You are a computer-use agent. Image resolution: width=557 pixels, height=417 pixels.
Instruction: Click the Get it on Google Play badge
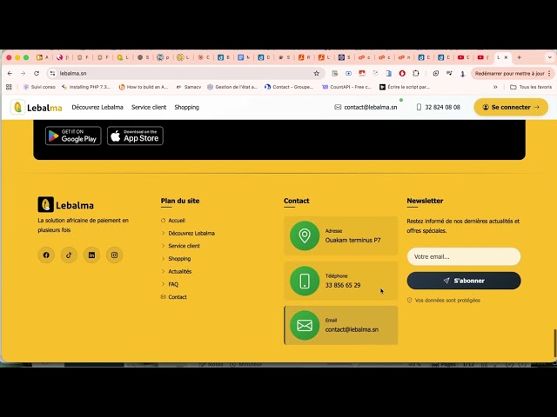tap(73, 136)
